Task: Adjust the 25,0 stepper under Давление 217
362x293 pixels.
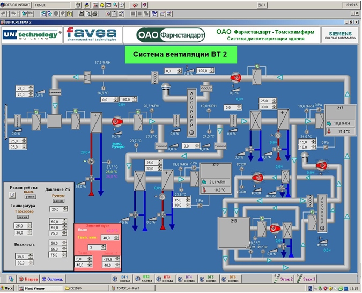Action: [x=58, y=209]
